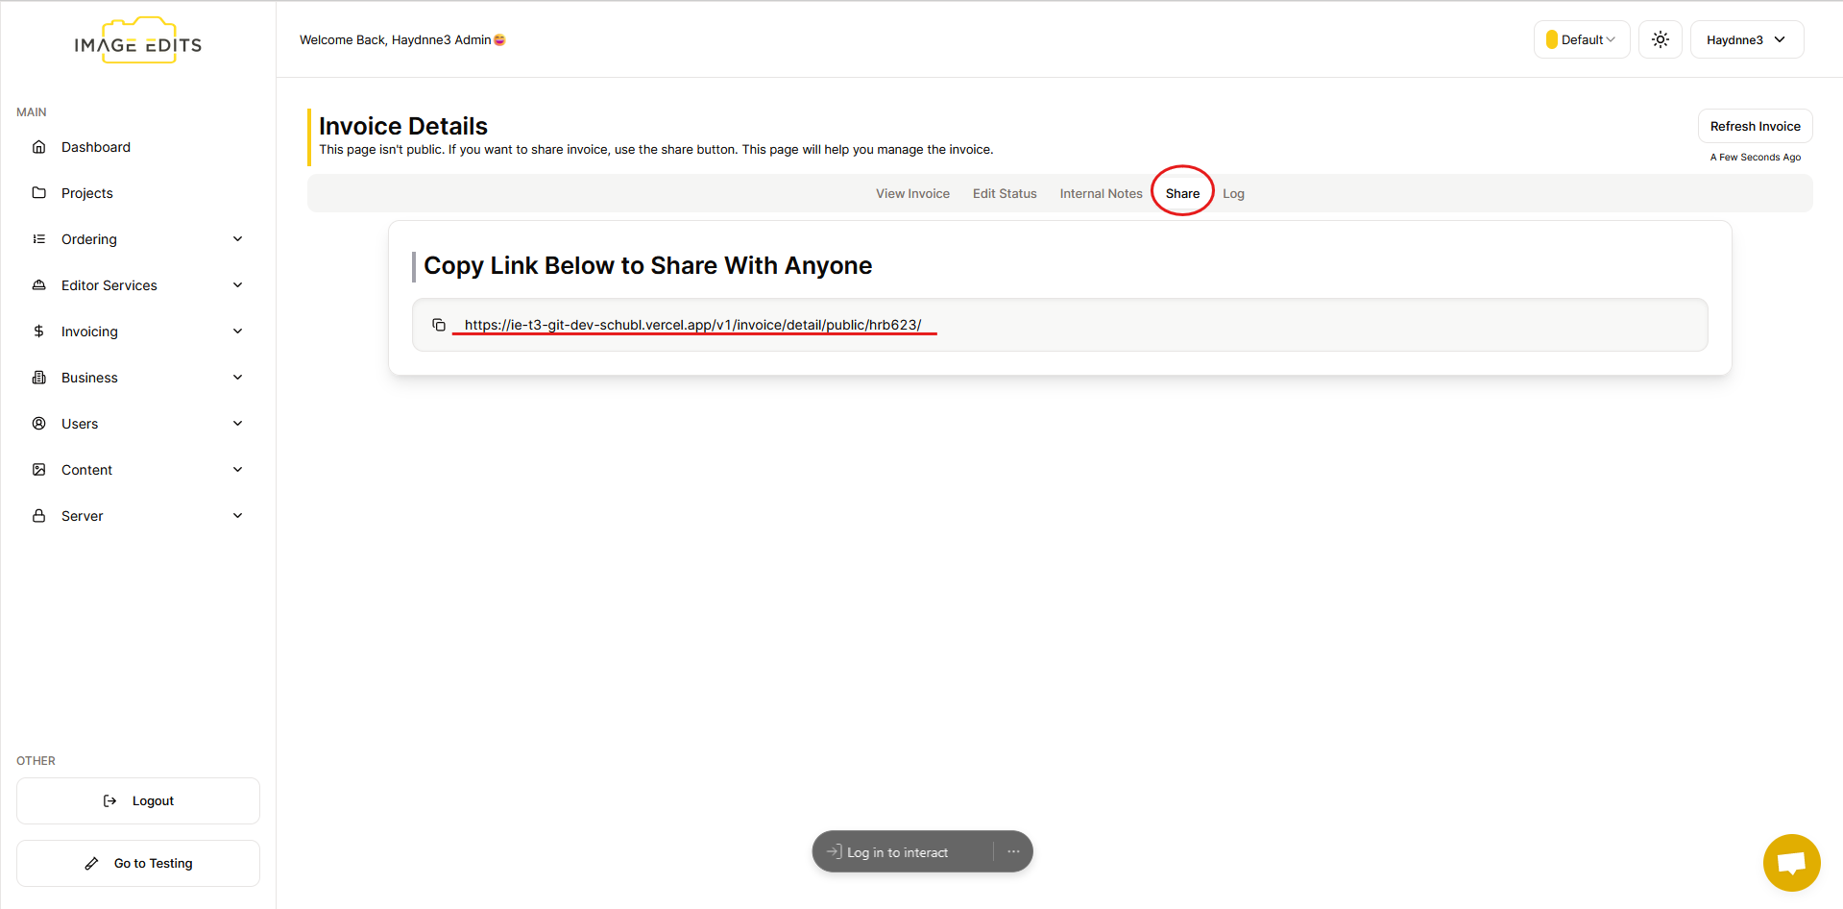The height and width of the screenshot is (909, 1843).
Task: Open the Haydnne3 user dropdown
Action: tap(1746, 39)
